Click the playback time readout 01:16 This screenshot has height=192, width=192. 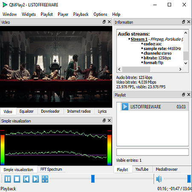click(162, 189)
